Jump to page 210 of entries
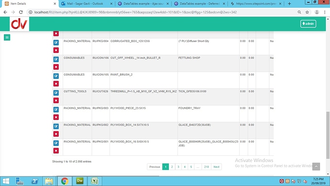Screen dimensions: 330x186 (207, 167)
